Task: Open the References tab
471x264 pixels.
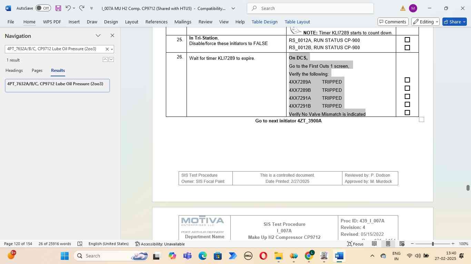Action: 157,22
